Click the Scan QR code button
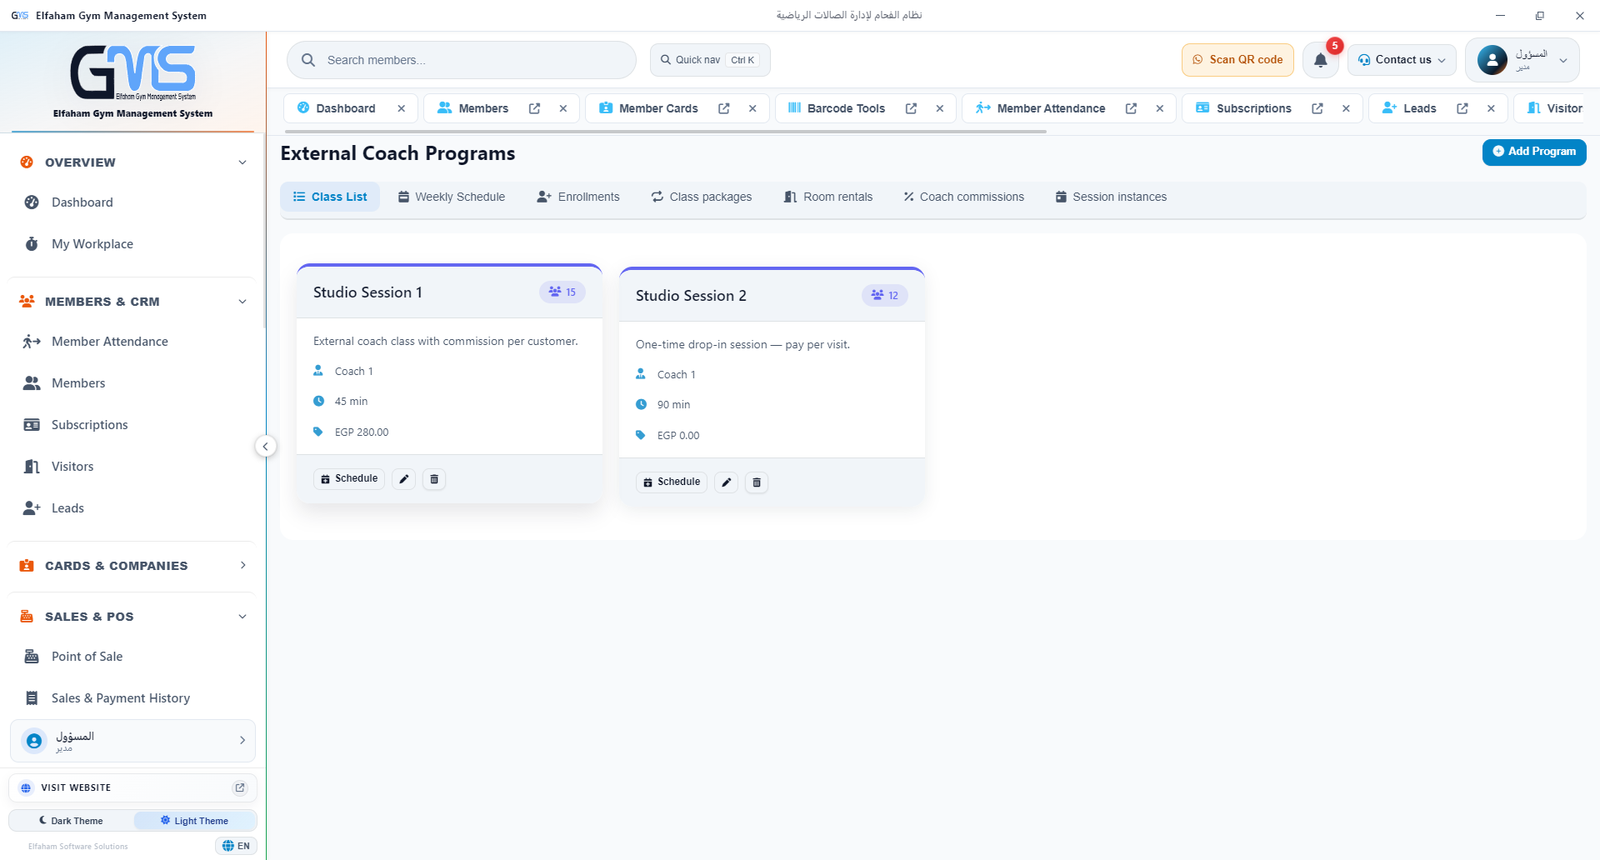Viewport: 1600px width, 860px height. click(1237, 60)
